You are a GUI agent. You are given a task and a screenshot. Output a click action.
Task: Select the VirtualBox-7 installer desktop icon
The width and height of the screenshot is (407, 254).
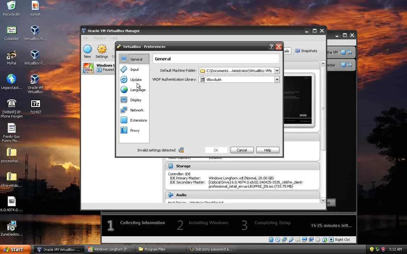[x=35, y=57]
